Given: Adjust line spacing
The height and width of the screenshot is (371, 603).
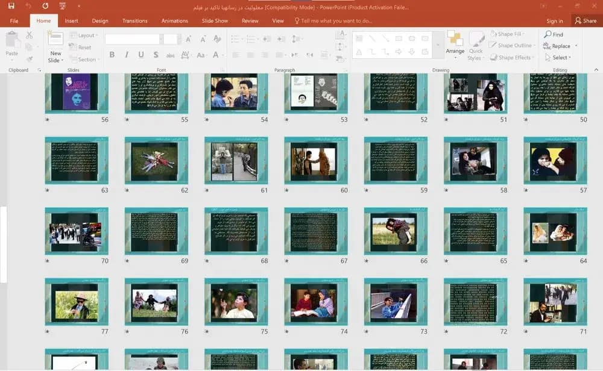Looking at the screenshot, I should pos(296,39).
